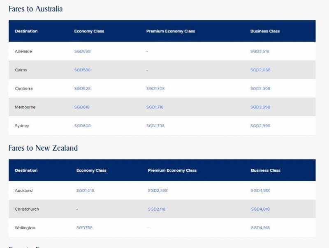Viewport: 329px width, 248px height.
Task: Select Canberra Premium Economy fare SGD1,708
Action: 155,89
